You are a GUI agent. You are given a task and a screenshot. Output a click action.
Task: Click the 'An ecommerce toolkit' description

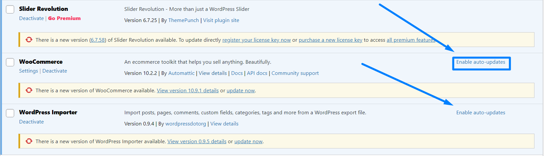[x=198, y=62]
